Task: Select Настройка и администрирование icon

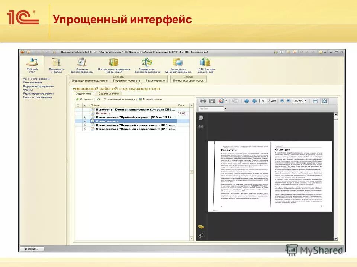Action: pos(178,63)
